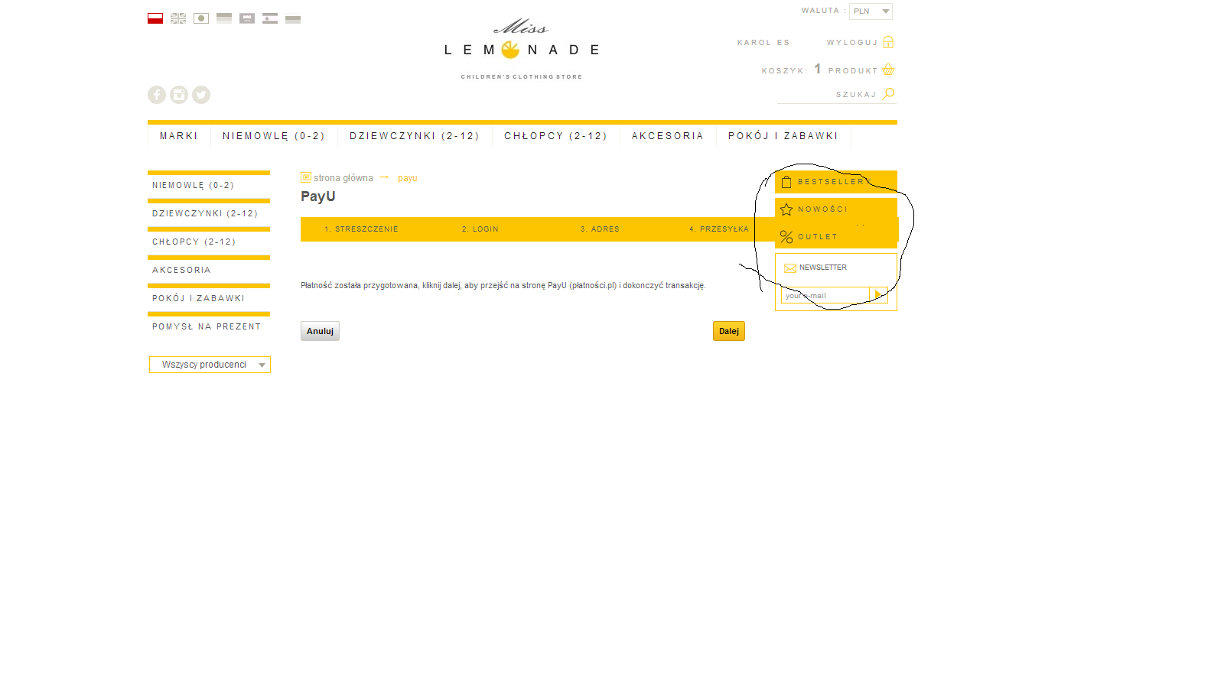Select DZIEWCZYNKI (2-12) in the left sidebar
1224x688 pixels.
[x=205, y=214]
